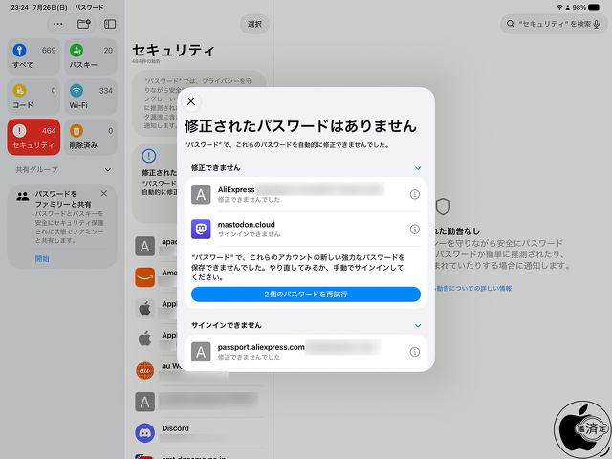This screenshot has width=612, height=459.
Task: Open the Discord entry in list
Action: pyautogui.click(x=199, y=433)
